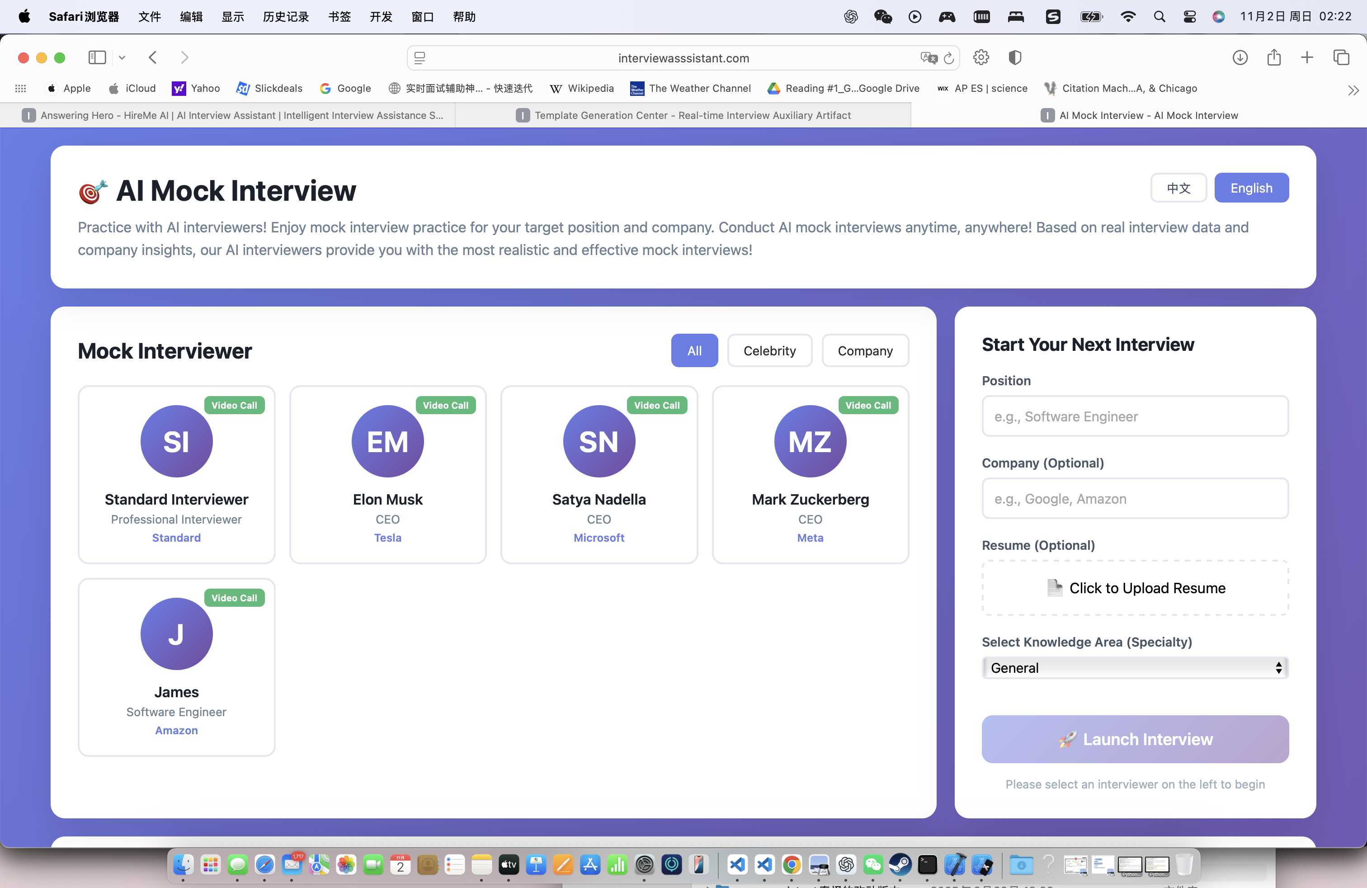Click the downloads icon in toolbar
Viewport: 1367px width, 888px height.
(1240, 57)
